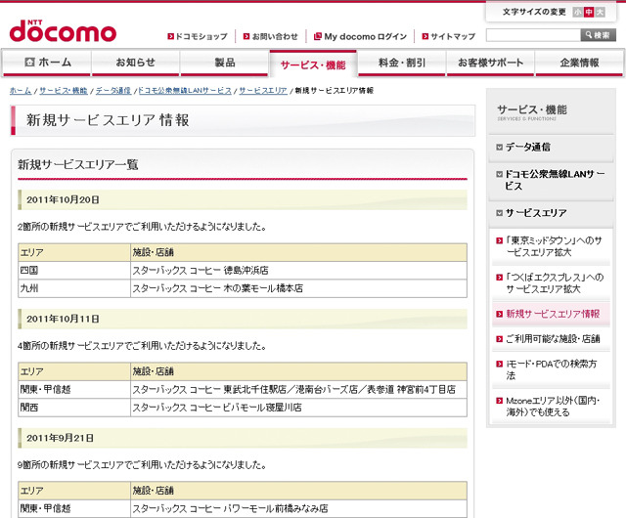Open the 料金・割引 tab

pos(402,63)
